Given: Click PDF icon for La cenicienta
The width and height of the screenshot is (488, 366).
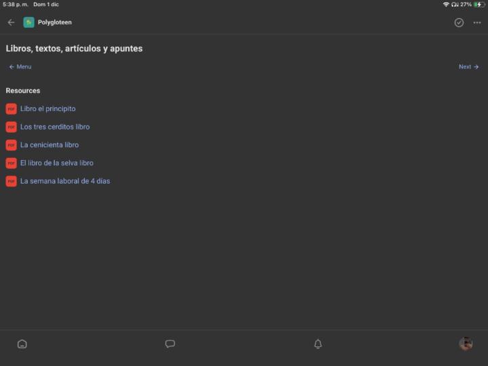Looking at the screenshot, I should 12,145.
